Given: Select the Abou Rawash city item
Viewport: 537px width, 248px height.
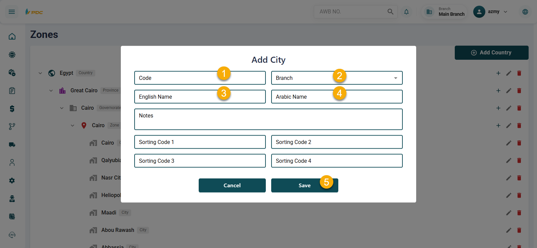Looking at the screenshot, I should [117, 230].
